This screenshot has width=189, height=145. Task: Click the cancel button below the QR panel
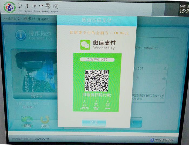pos(94,122)
